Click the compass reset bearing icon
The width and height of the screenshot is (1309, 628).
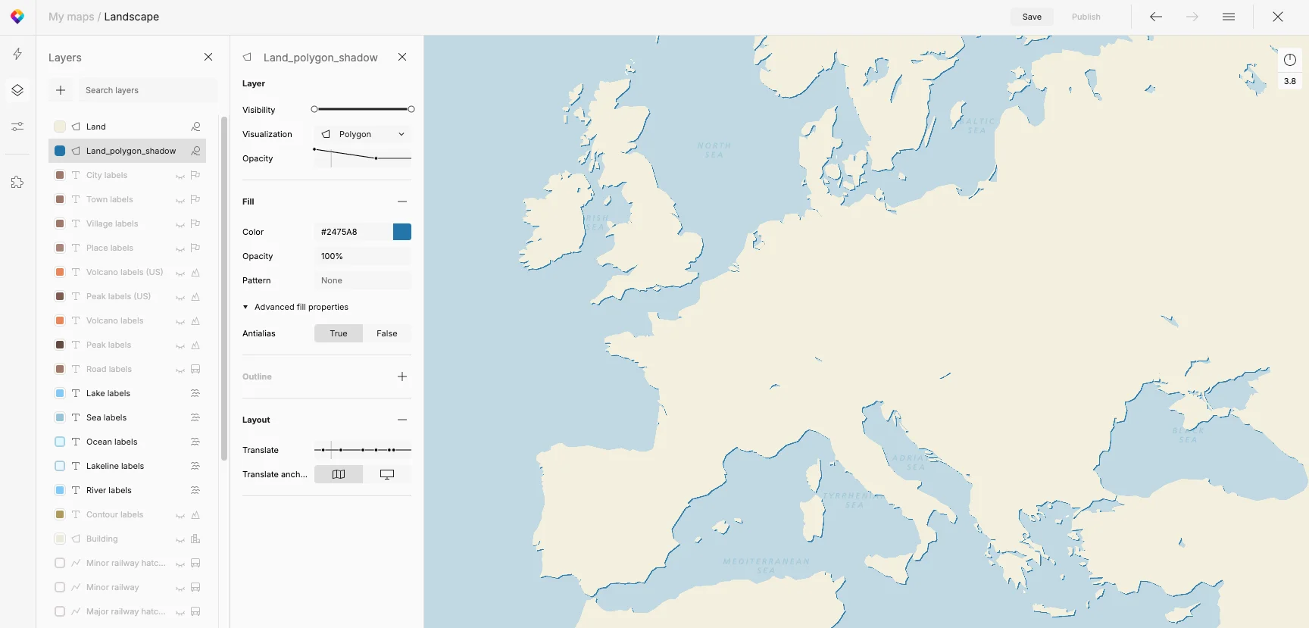tap(1290, 60)
